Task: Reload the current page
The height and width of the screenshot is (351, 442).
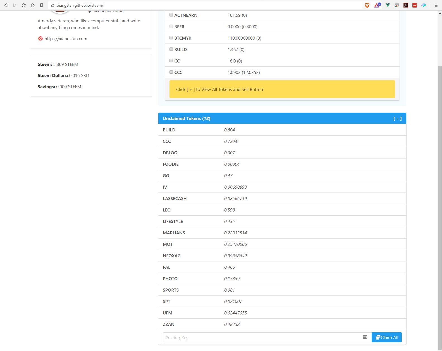Action: coord(24,5)
